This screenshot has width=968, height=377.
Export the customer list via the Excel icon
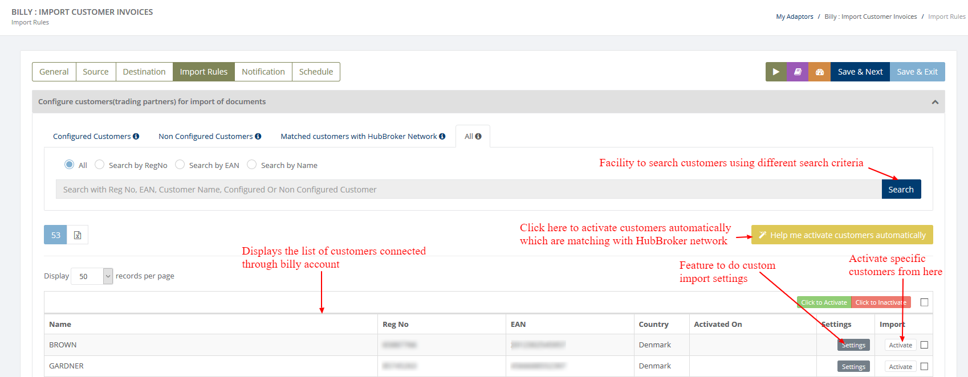(x=78, y=235)
